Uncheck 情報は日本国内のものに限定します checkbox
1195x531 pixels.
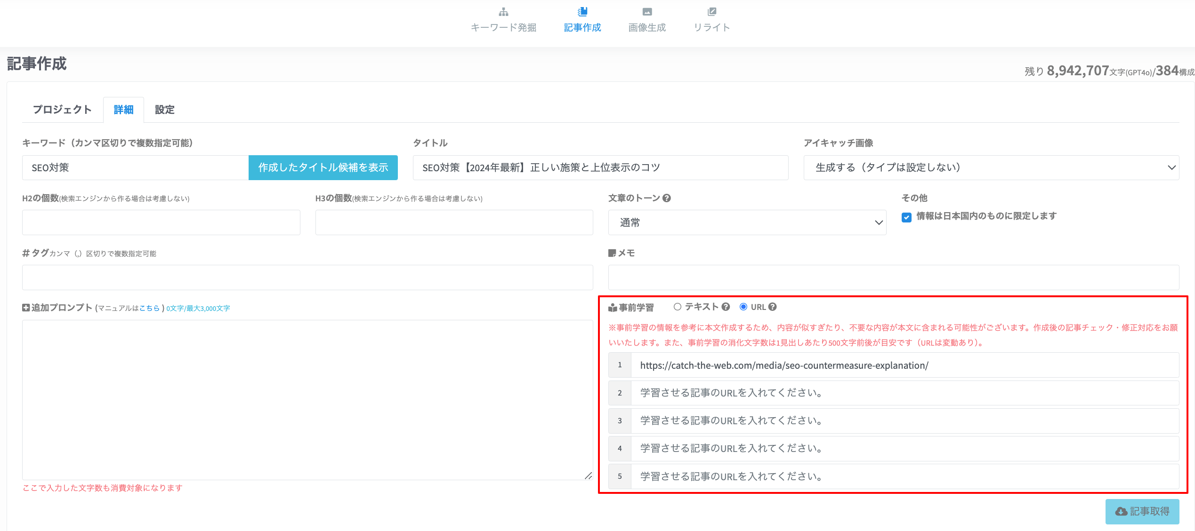(906, 217)
